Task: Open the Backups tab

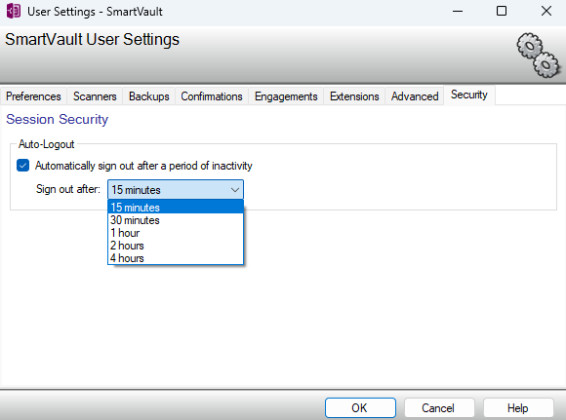Action: point(148,96)
